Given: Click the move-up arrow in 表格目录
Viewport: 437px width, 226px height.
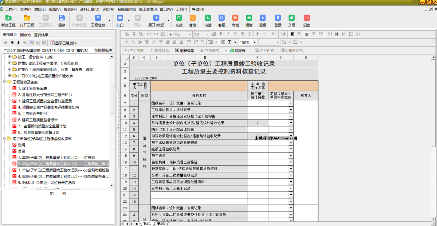Looking at the screenshot, I should [x=12, y=43].
